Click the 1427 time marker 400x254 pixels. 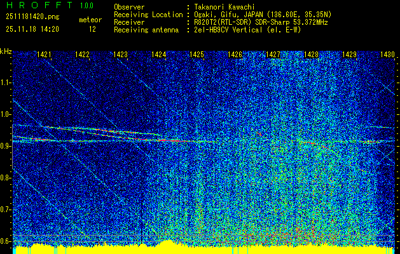coord(273,54)
